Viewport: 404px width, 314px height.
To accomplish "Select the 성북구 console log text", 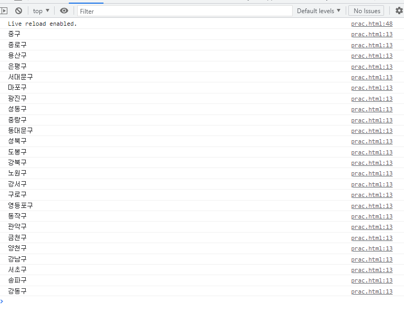I will pyautogui.click(x=17, y=141).
